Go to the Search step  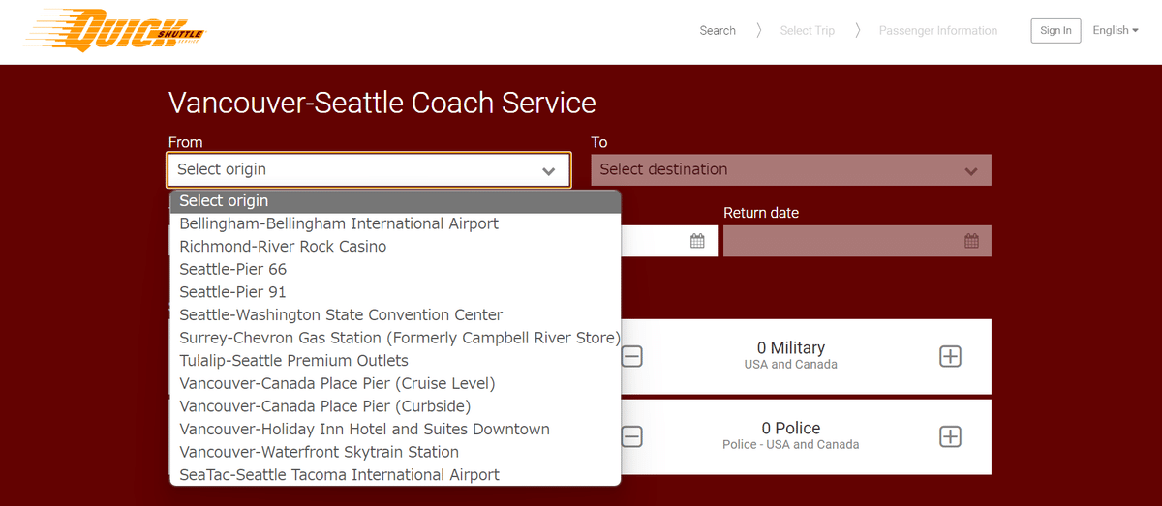coord(718,30)
